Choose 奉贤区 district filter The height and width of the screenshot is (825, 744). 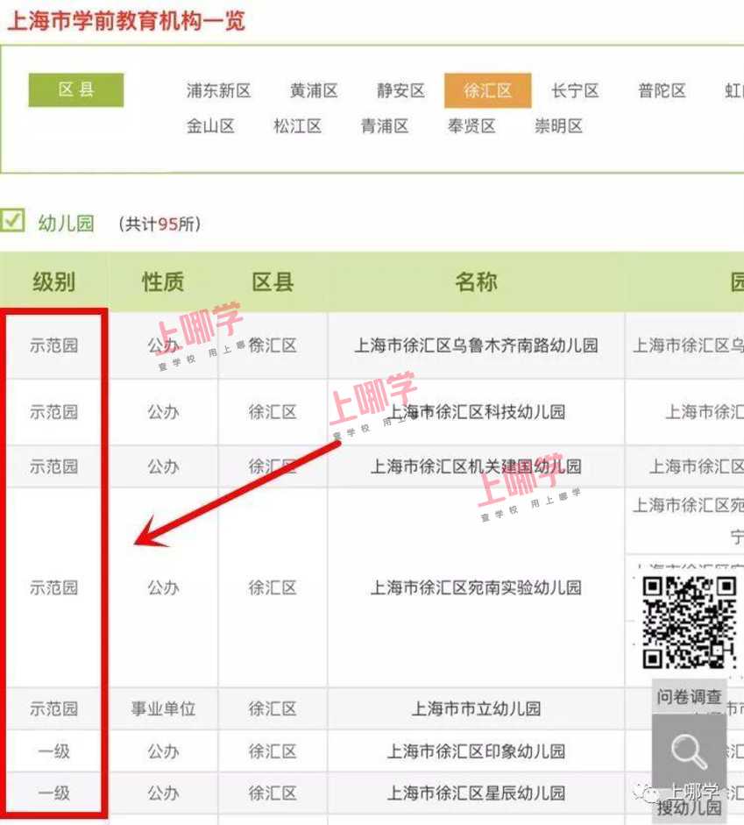tap(471, 126)
